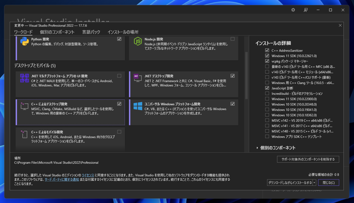Viewport: 354px width, 203px height.
Task: Open the ライセンス link
Action: 88,175
